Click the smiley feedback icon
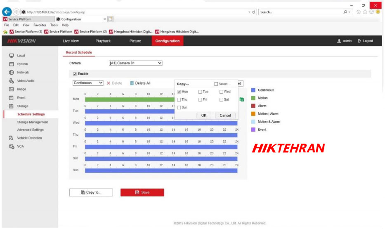Viewport: 385px width, 229px height. pyautogui.click(x=378, y=12)
